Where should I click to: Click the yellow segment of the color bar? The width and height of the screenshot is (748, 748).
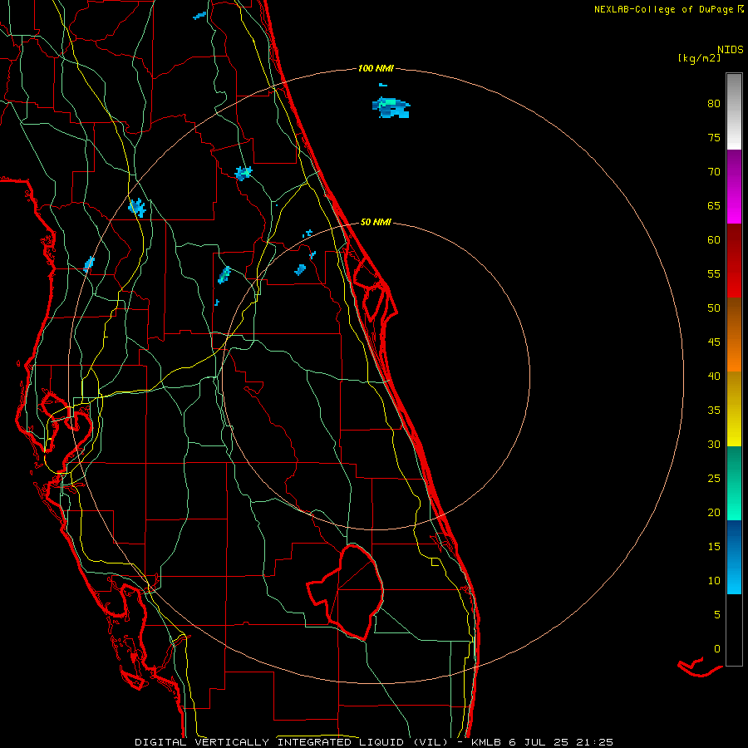[734, 409]
